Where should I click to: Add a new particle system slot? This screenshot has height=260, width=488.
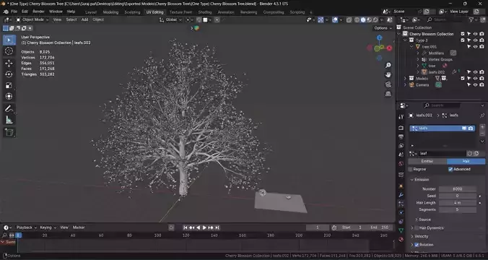[x=482, y=126]
